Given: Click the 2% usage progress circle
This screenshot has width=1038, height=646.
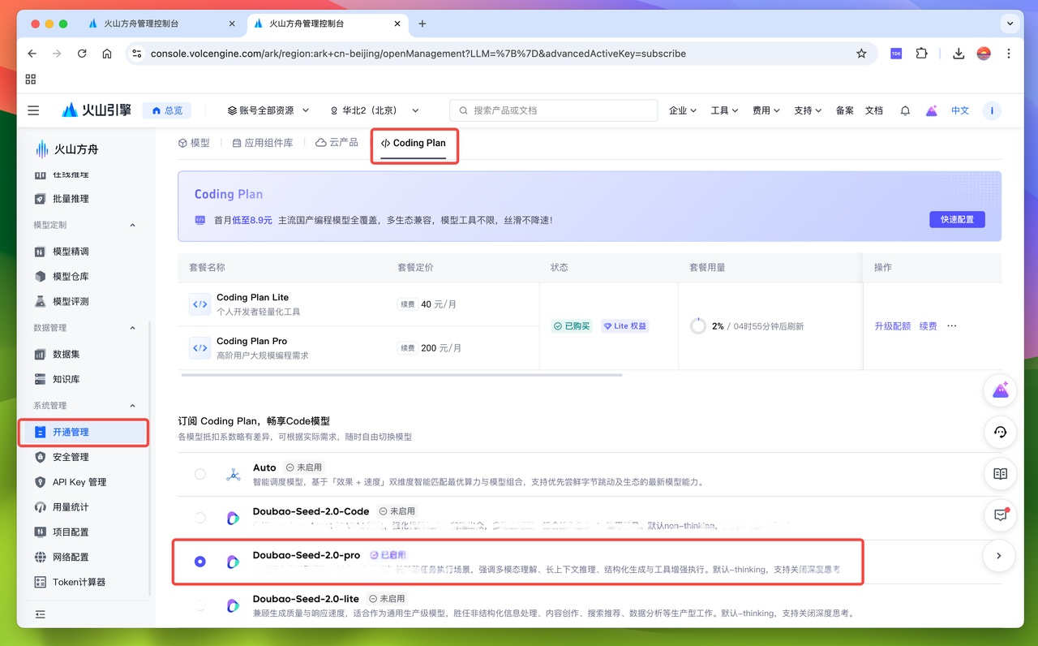Looking at the screenshot, I should (698, 325).
